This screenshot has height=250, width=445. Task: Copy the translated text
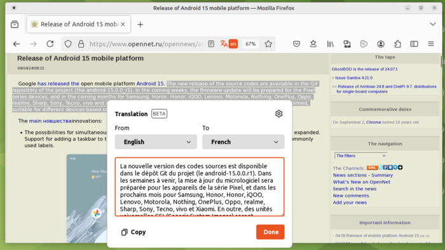(x=133, y=232)
